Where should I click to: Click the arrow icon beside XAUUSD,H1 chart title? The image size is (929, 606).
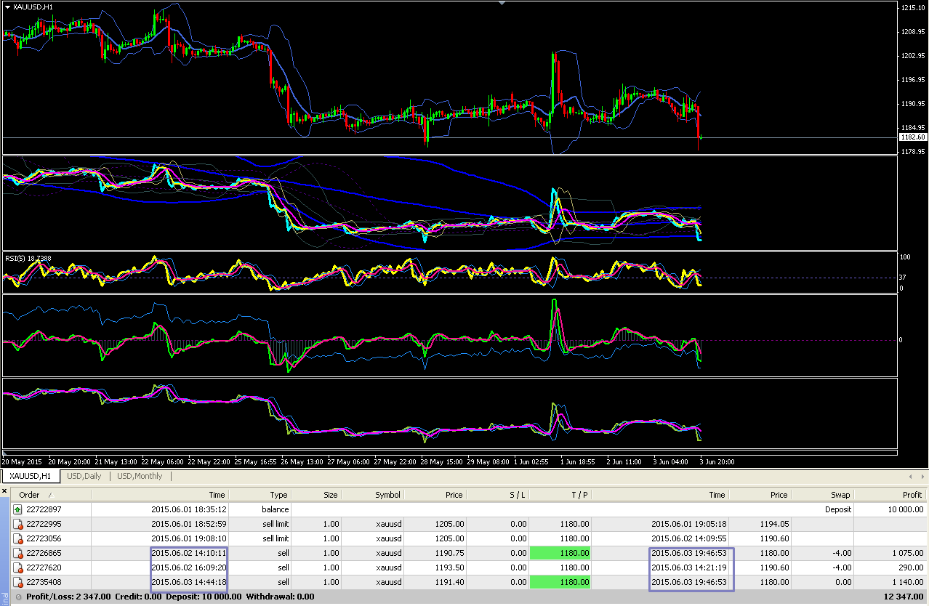(7, 7)
